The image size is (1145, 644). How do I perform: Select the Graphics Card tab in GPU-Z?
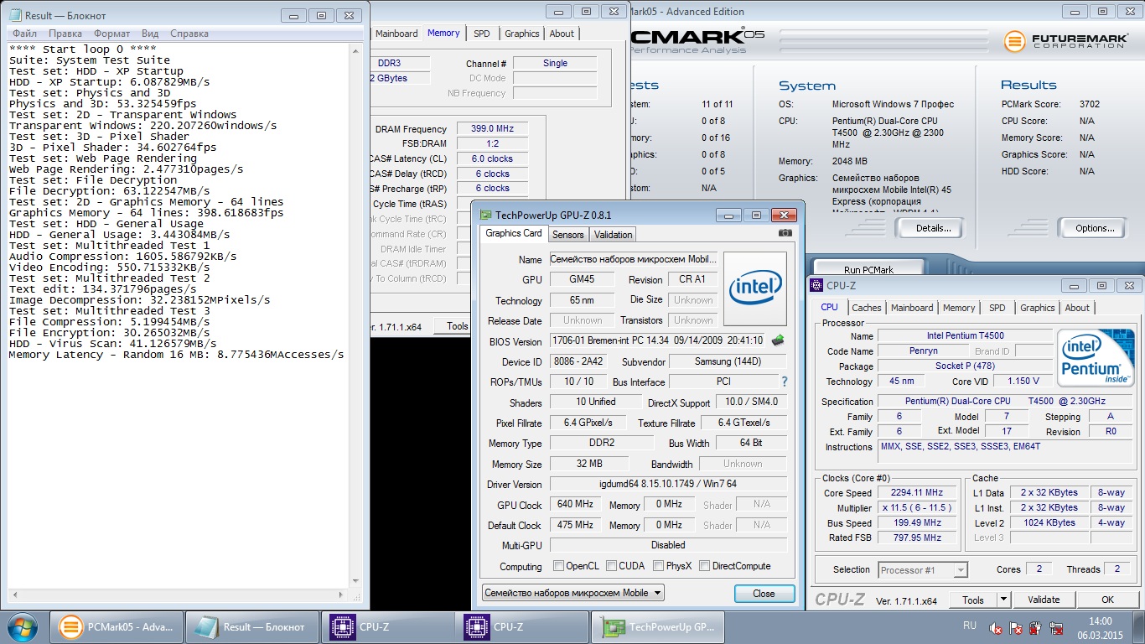(x=514, y=233)
